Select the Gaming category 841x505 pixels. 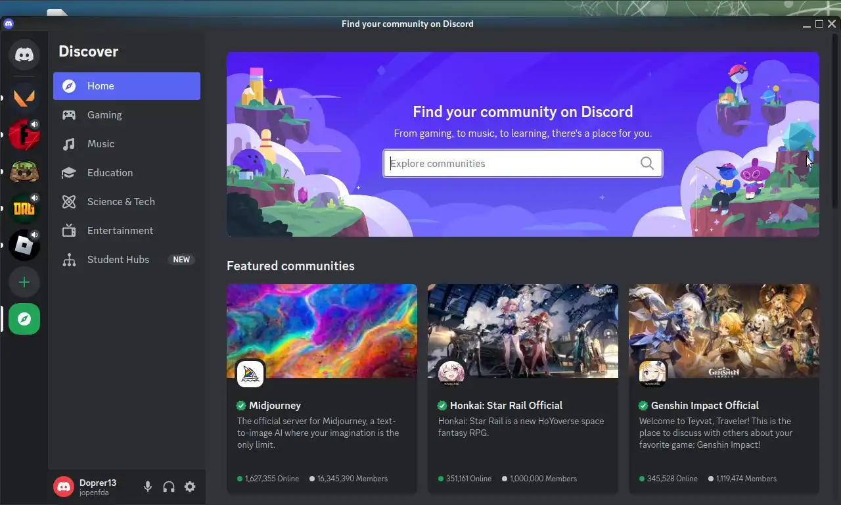coord(127,115)
